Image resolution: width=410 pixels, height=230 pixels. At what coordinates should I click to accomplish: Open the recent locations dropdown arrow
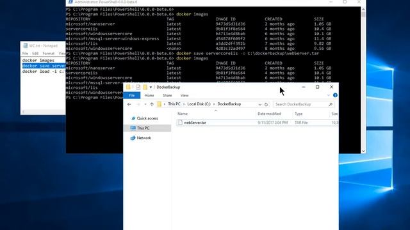click(145, 104)
